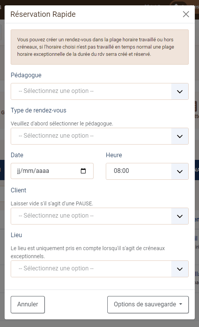Expand the Lieu dropdown chevron
The width and height of the screenshot is (199, 327).
[180, 269]
